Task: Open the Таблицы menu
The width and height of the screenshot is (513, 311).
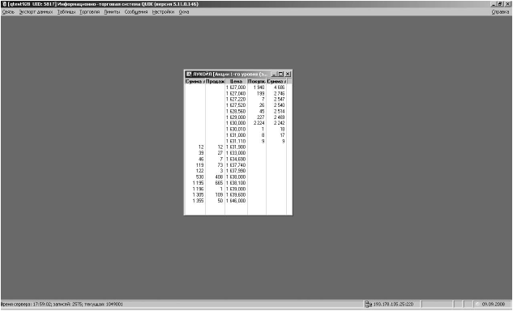Action: pos(66,12)
